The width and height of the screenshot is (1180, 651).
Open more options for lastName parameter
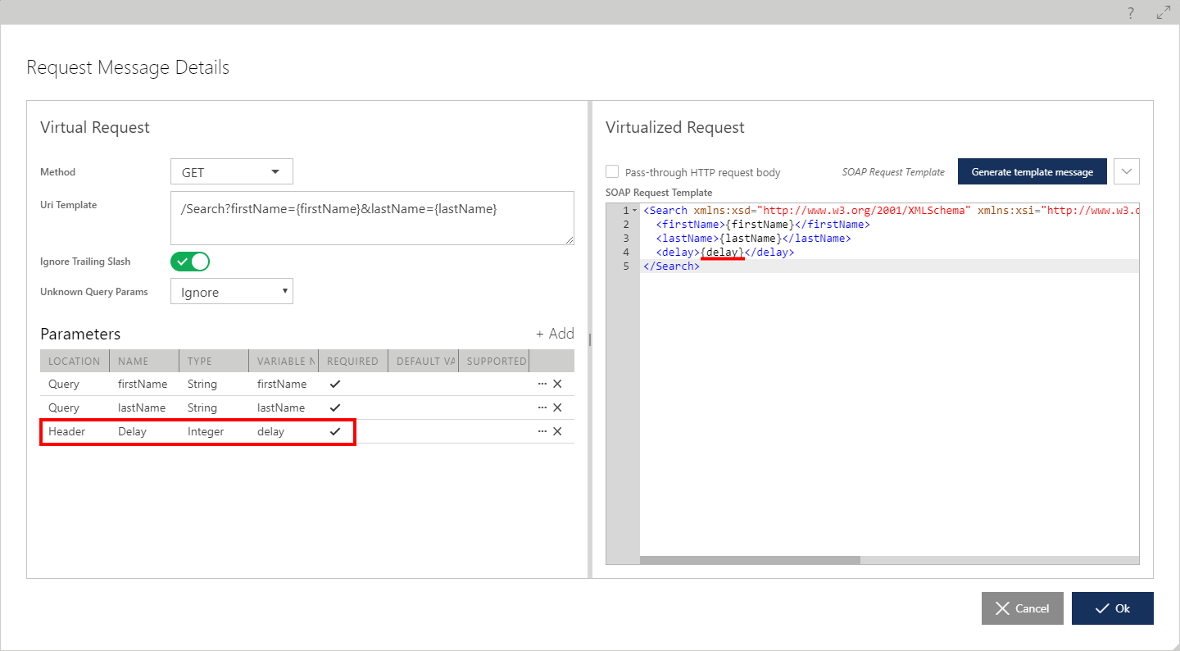[x=542, y=407]
